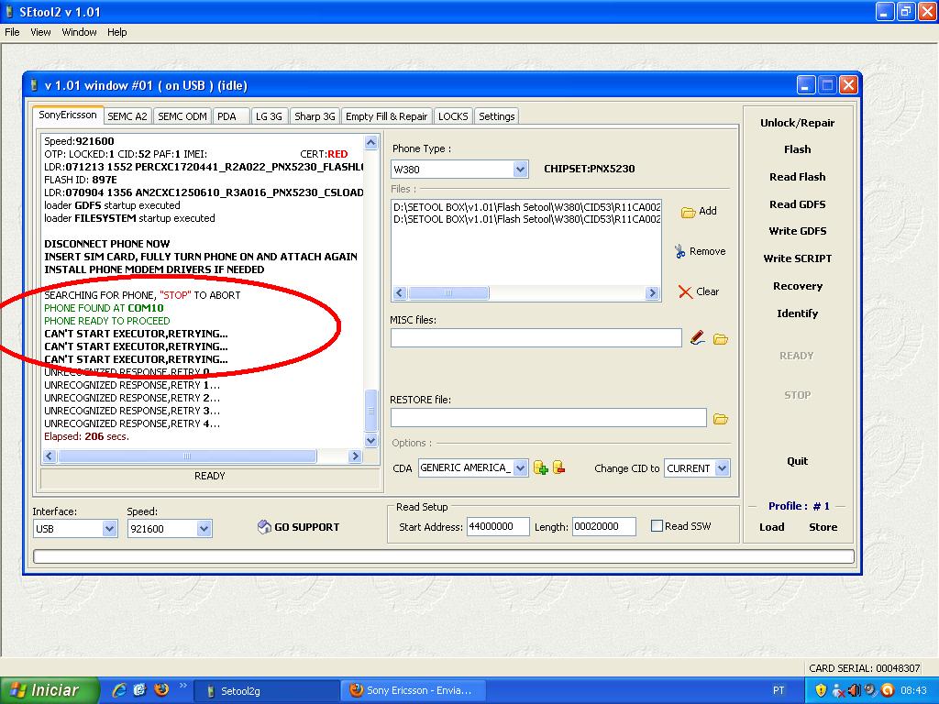Click the PT language indicator in the taskbar
This screenshot has width=939, height=704.
(x=778, y=691)
